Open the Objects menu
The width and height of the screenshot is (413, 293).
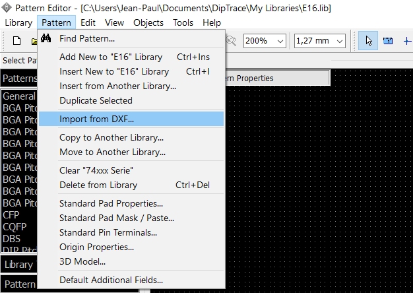coord(148,22)
